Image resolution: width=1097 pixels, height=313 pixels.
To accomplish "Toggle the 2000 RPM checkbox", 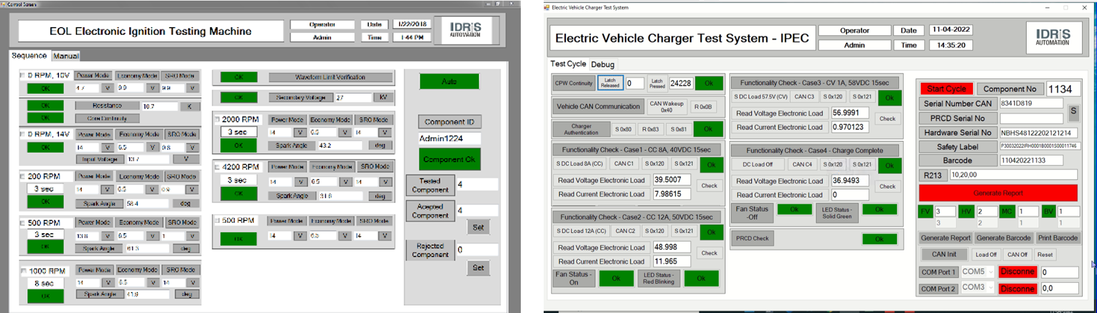I will click(217, 120).
